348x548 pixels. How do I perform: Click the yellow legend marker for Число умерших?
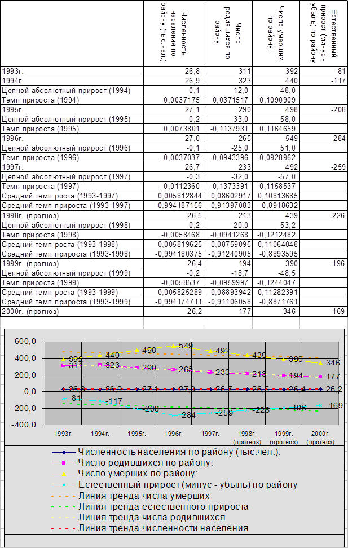coord(64,474)
